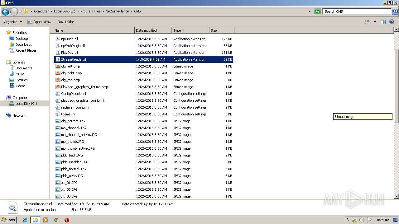Click the Change your view icon
The image size is (399, 224).
(x=367, y=22)
